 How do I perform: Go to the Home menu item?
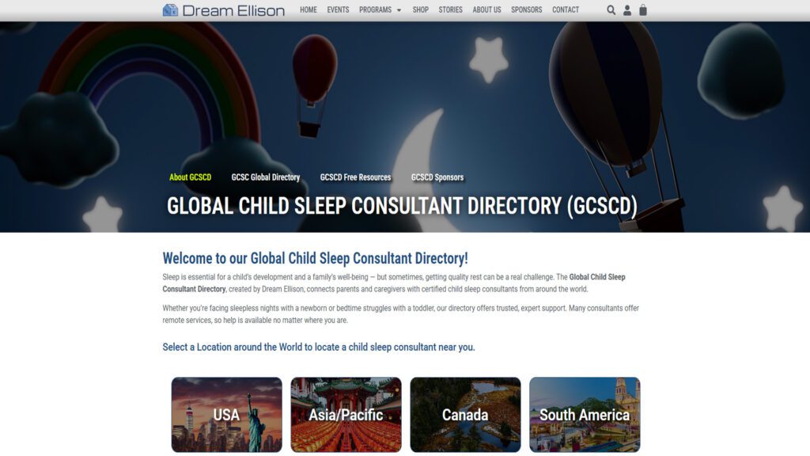pos(308,10)
